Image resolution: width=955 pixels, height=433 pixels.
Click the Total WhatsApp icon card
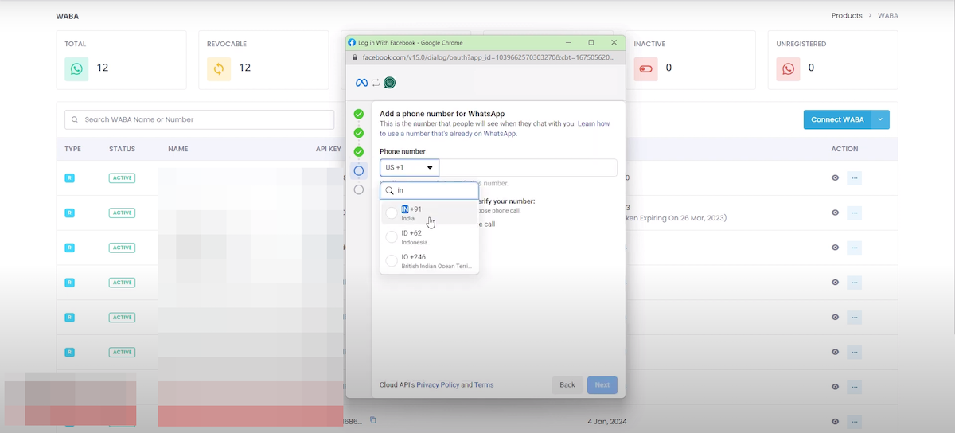(x=76, y=68)
